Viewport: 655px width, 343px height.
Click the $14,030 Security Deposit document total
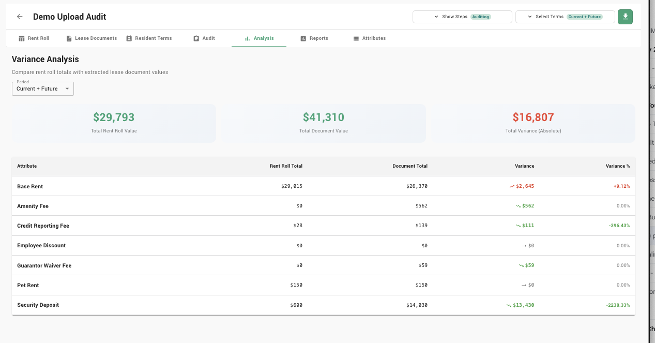pos(417,305)
